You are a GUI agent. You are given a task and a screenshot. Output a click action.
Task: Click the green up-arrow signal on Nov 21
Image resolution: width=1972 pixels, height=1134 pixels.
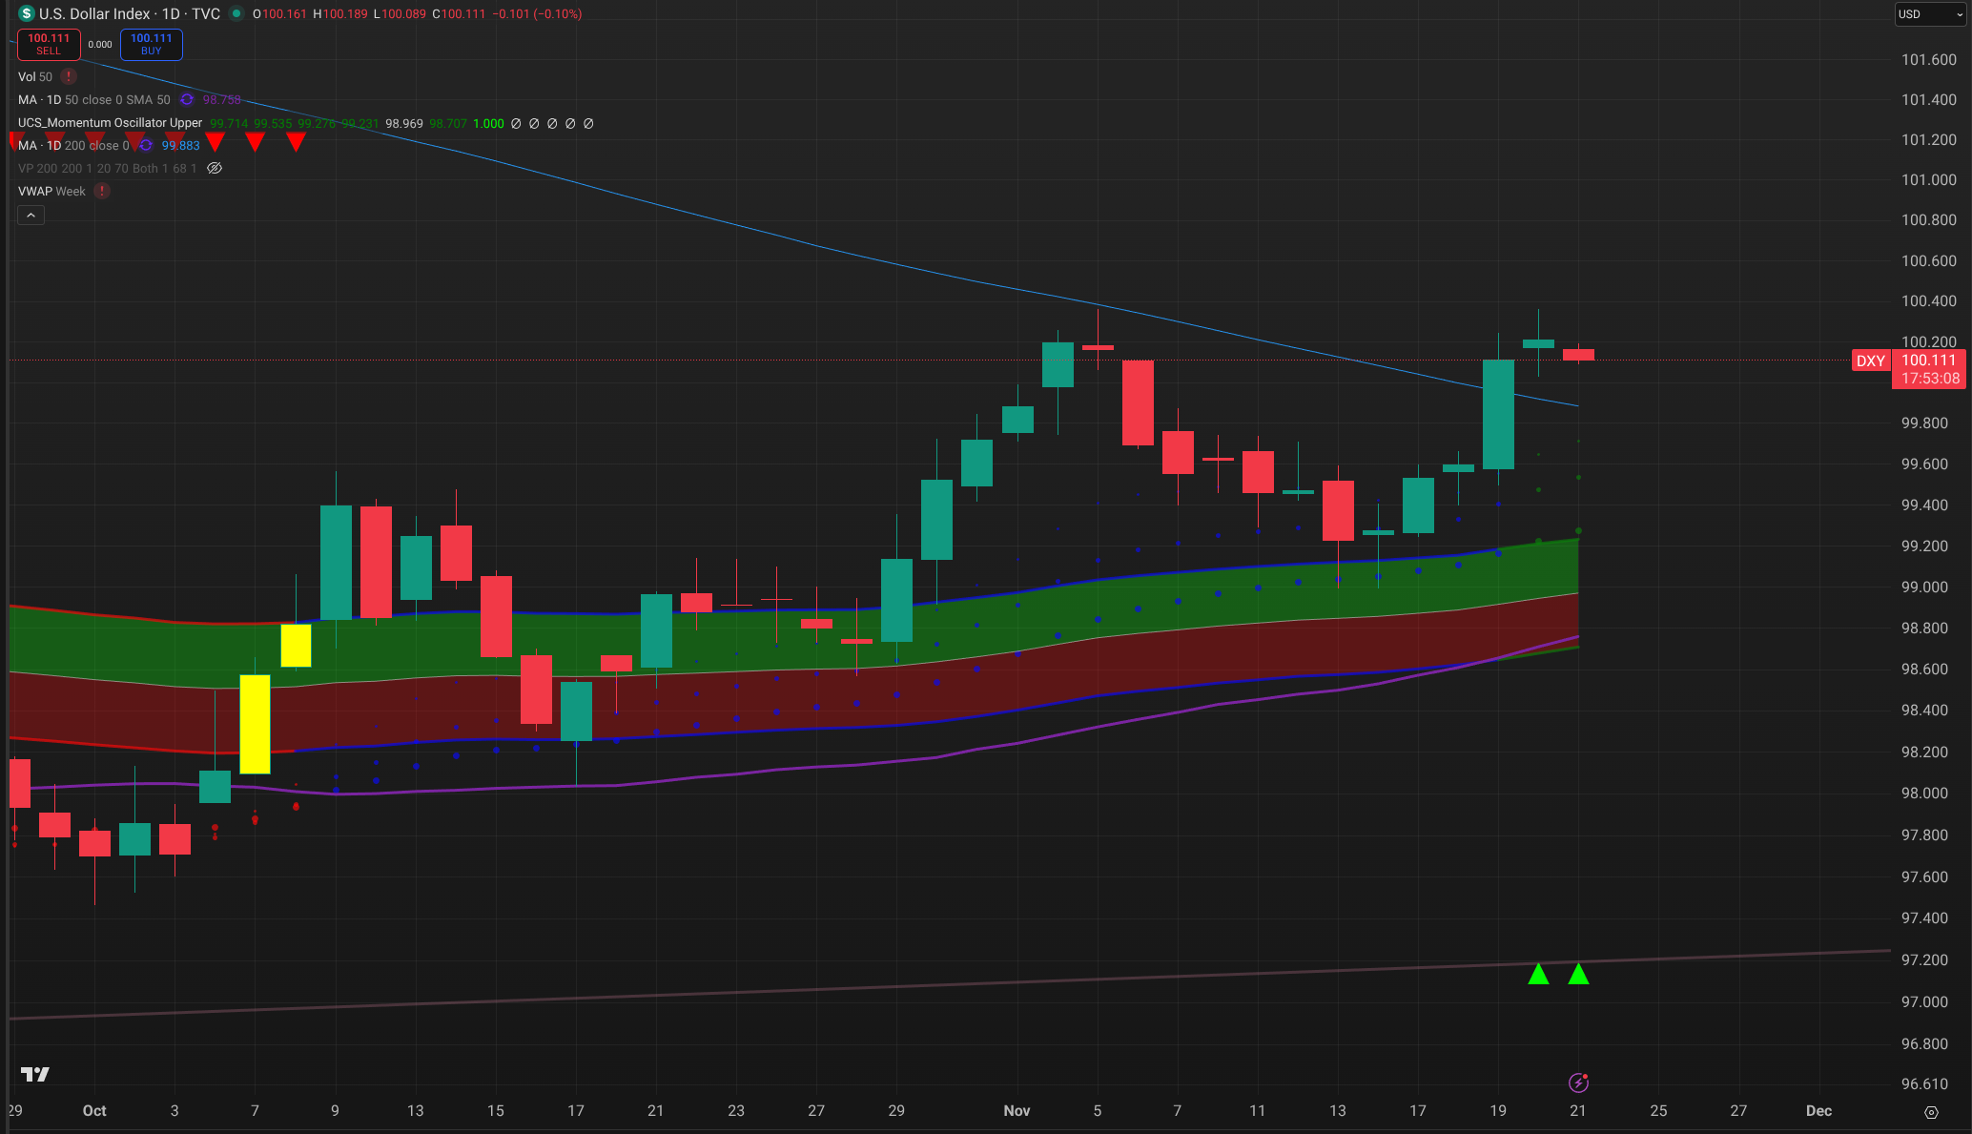point(1578,975)
